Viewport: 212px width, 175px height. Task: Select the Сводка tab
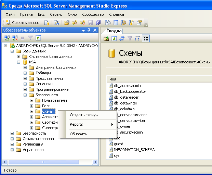pos(114,31)
